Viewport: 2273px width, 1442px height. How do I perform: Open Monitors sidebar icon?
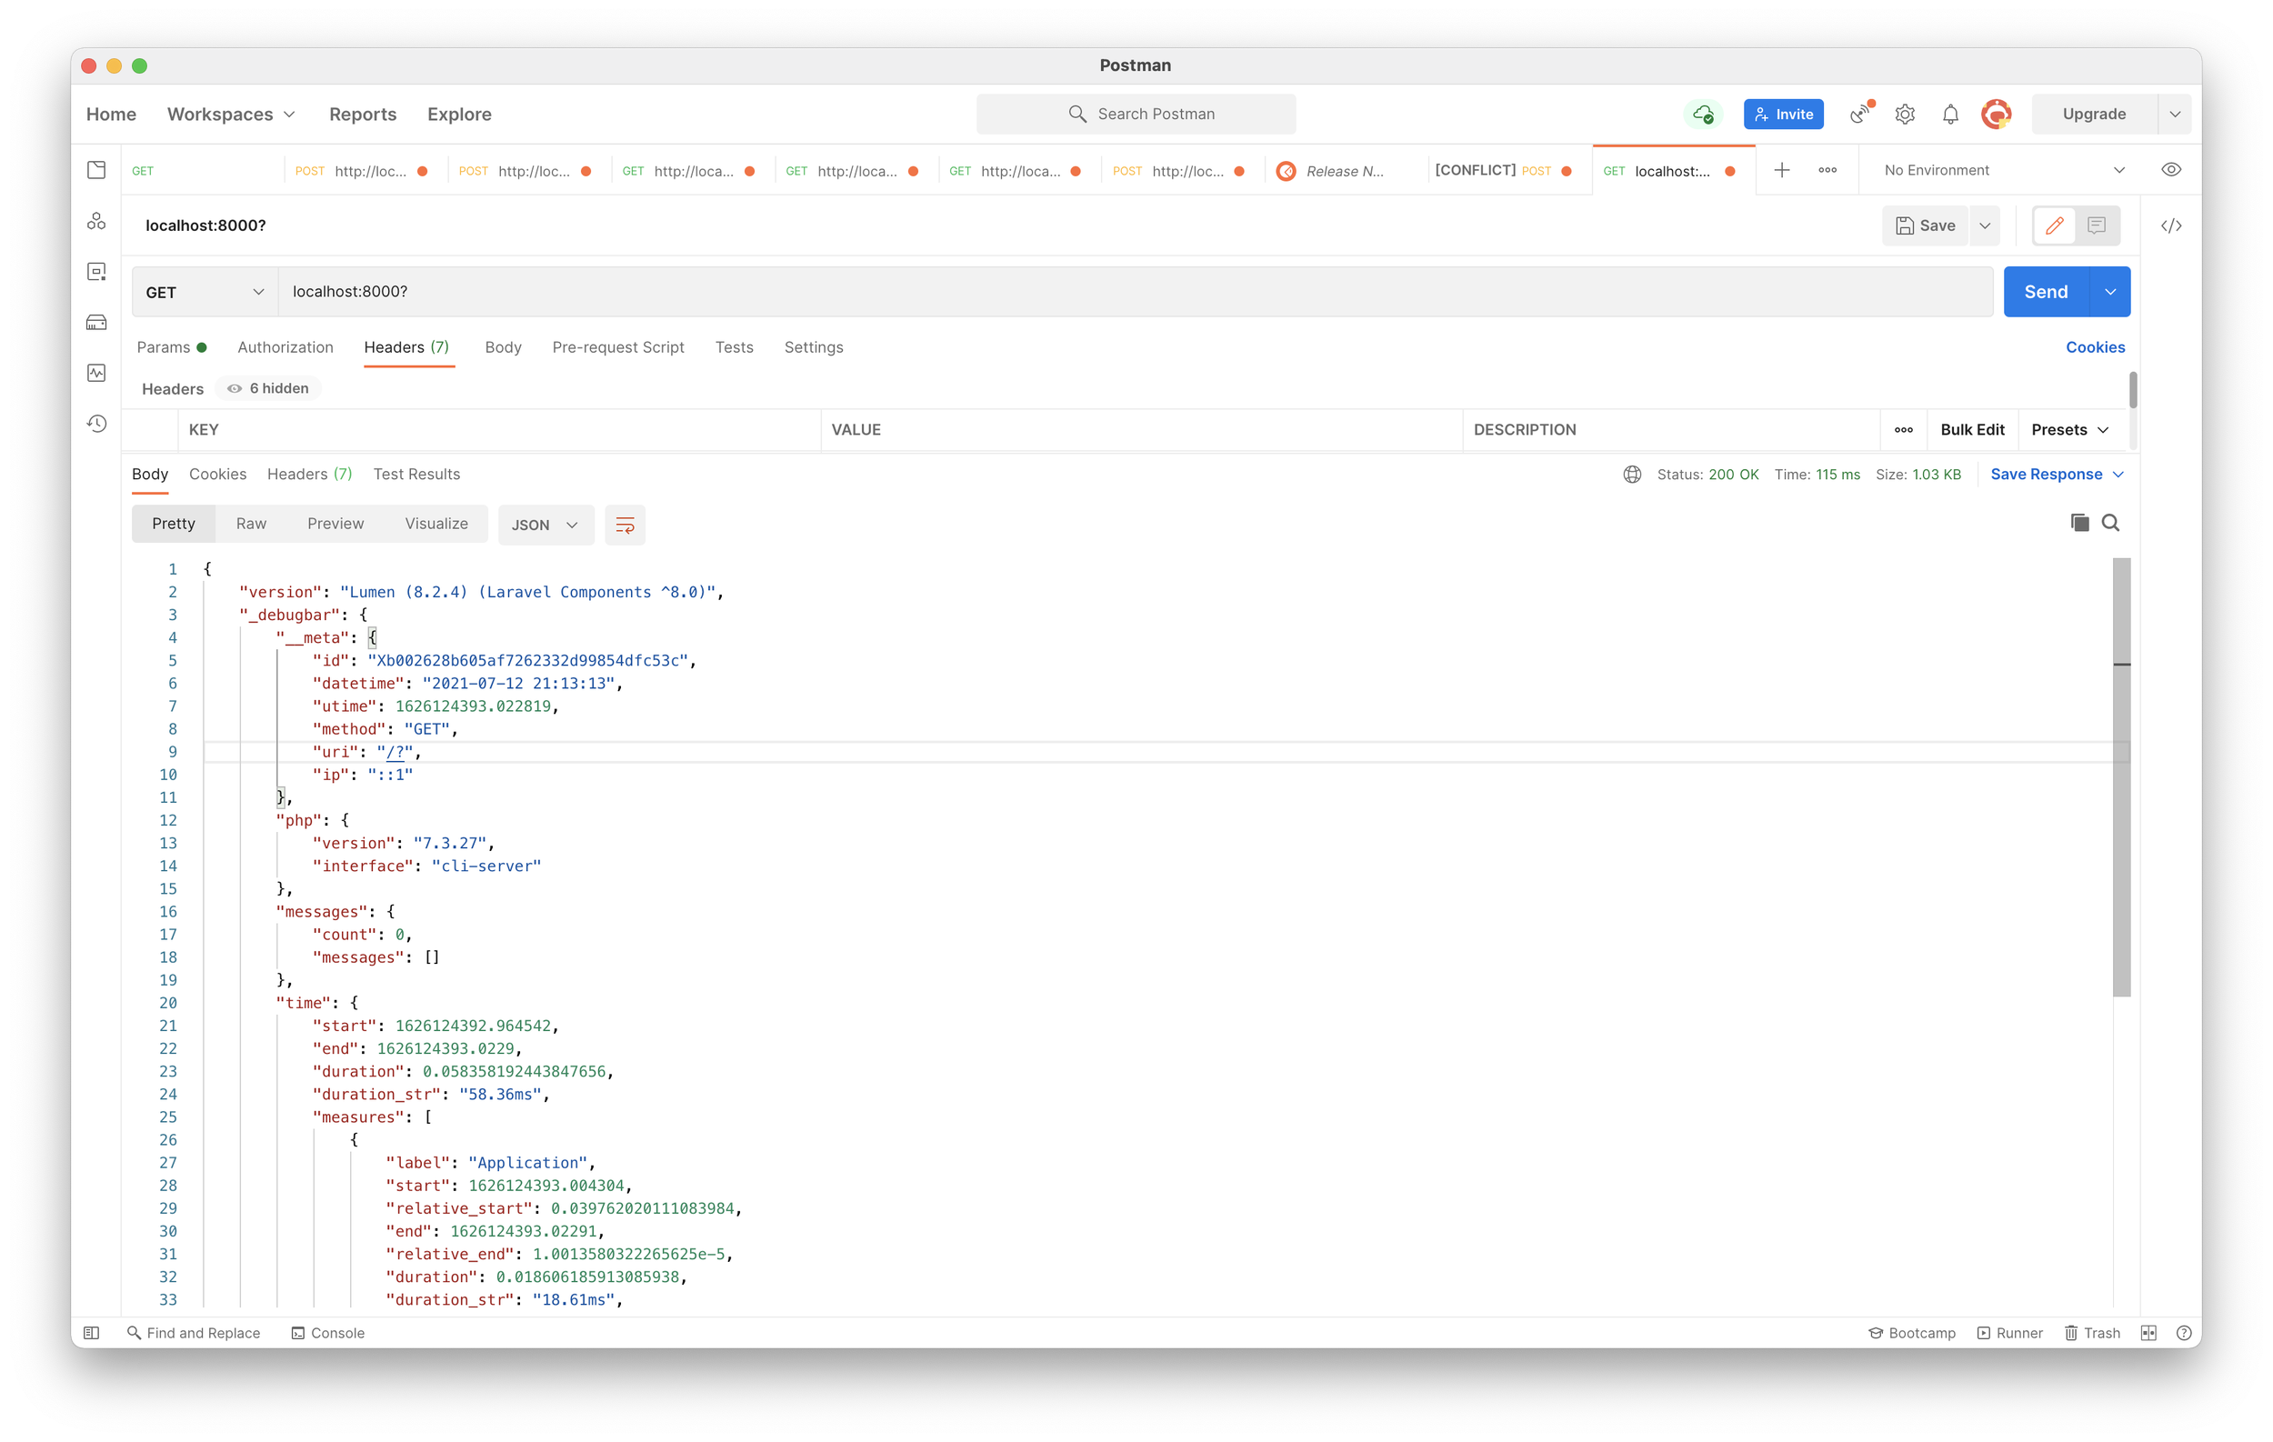96,373
